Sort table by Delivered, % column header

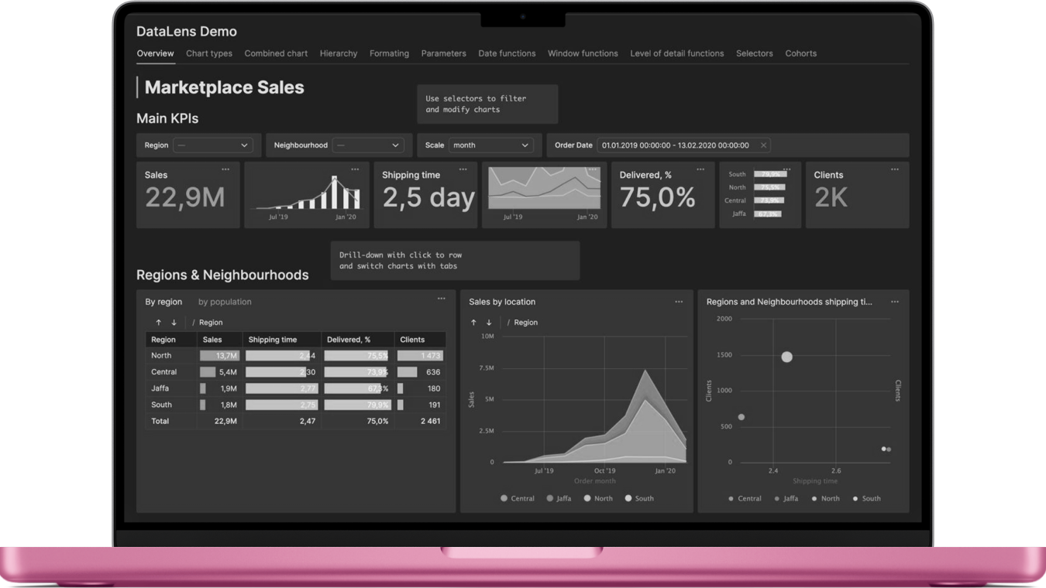[x=349, y=340]
